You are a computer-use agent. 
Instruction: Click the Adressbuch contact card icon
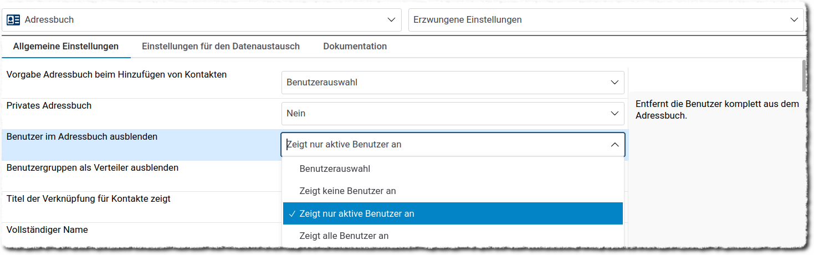(x=13, y=20)
